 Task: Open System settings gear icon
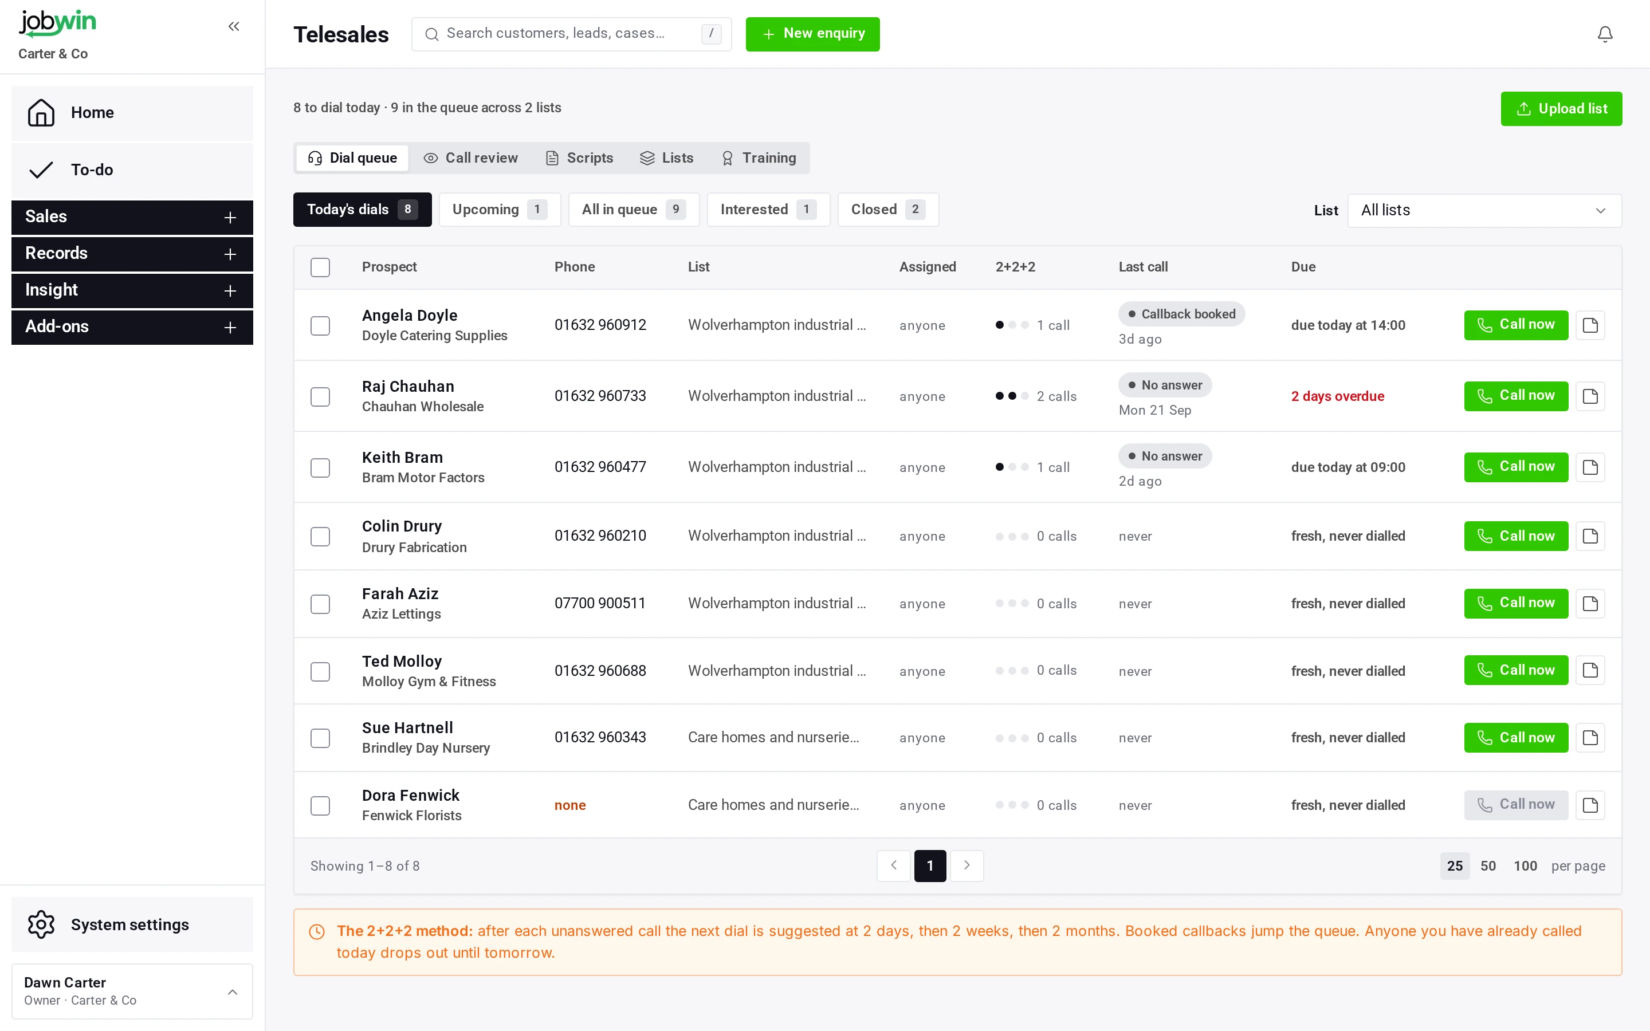41,924
